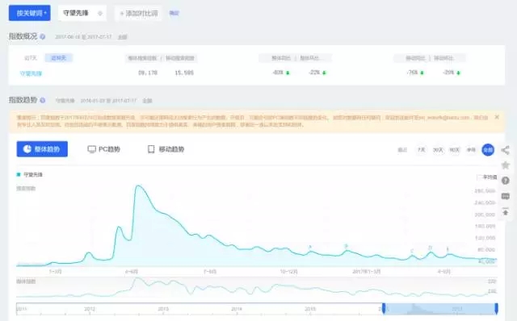Choose the 7天 time range button

(x=422, y=150)
